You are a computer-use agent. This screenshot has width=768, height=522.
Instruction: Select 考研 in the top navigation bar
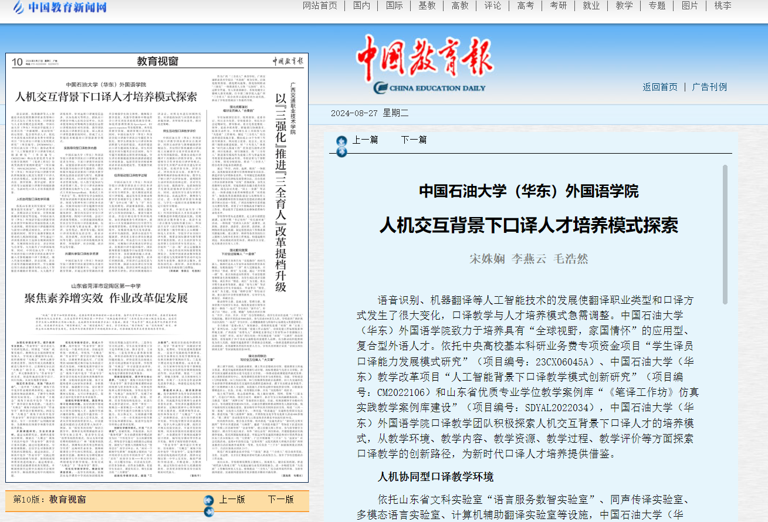558,6
